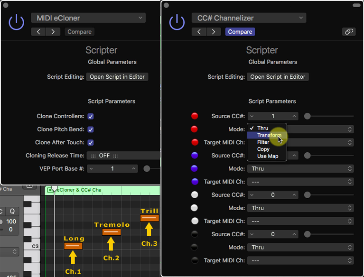The height and width of the screenshot is (277, 364).
Task: Select Use Map mode in popup menu
Action: [x=267, y=156]
